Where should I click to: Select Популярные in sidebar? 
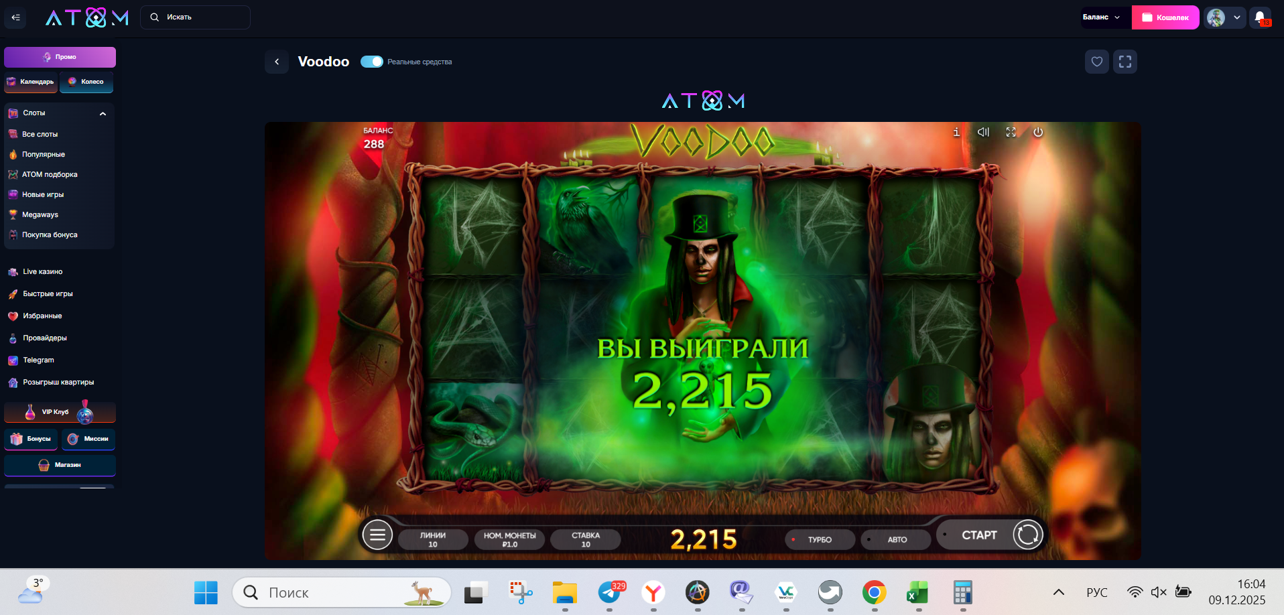[x=43, y=155]
